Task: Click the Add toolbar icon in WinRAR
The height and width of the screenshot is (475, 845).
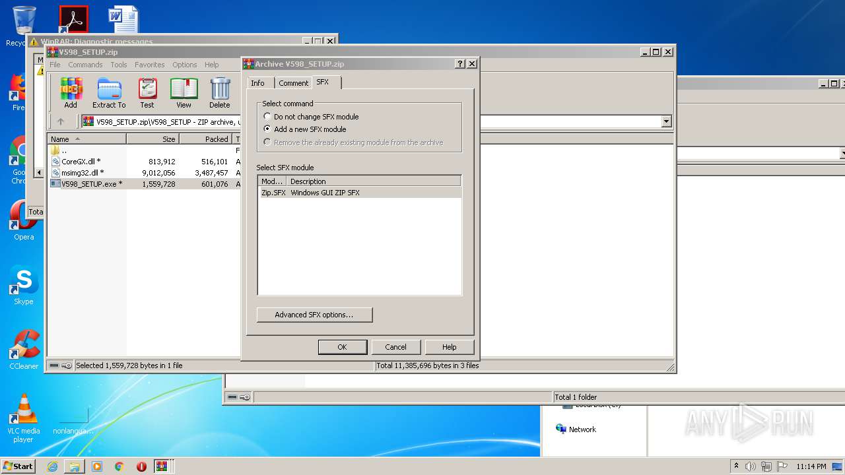Action: click(x=71, y=93)
